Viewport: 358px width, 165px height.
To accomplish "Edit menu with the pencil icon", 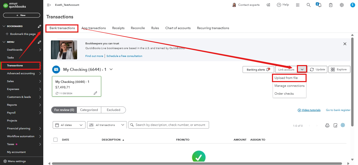I will [x=39, y=42].
